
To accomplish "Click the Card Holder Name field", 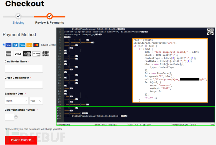I will coord(24,69).
